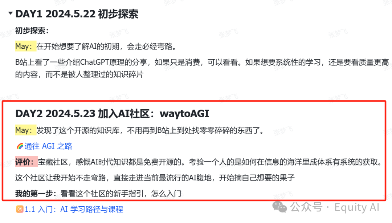
Task: Click the DAY2 2024.5.23 加入AI社区 heading
Action: (x=112, y=114)
